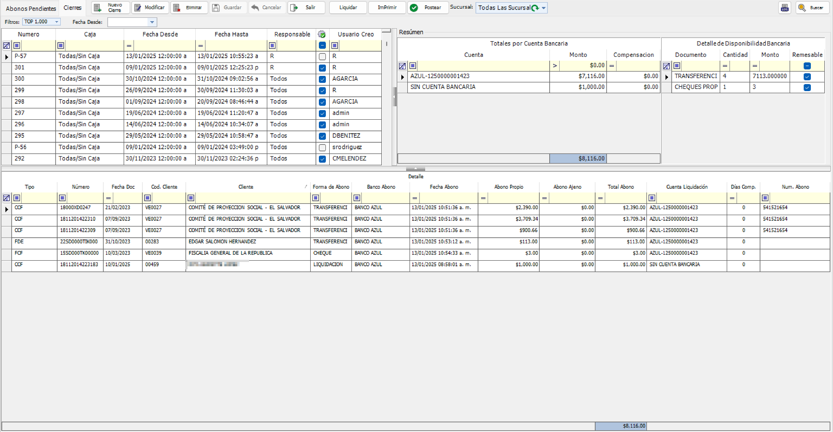833x432 pixels.
Task: Click the Nuevo Cierre toolbar icon
Action: click(x=98, y=8)
